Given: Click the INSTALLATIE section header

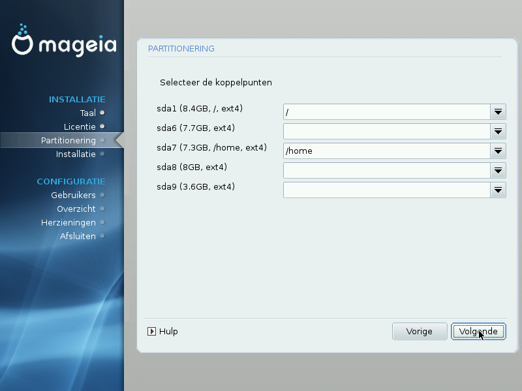Looking at the screenshot, I should pyautogui.click(x=77, y=100).
